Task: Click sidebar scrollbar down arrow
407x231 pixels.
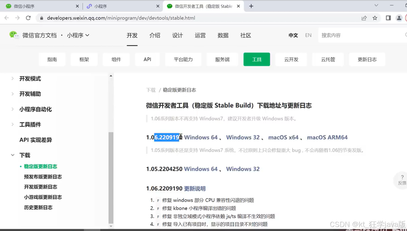Action: click(x=111, y=226)
